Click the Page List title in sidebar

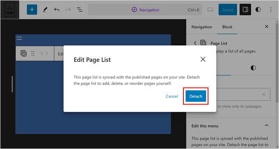(x=219, y=43)
